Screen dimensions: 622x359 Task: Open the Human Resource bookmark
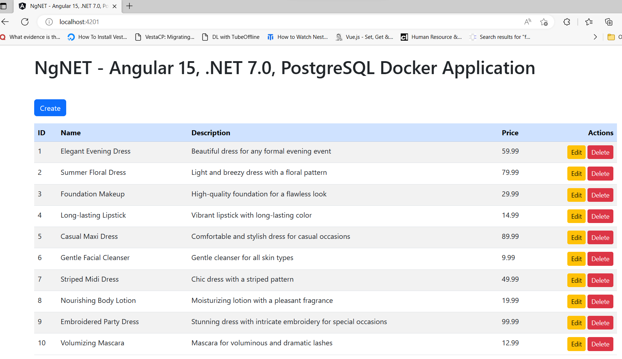point(431,37)
